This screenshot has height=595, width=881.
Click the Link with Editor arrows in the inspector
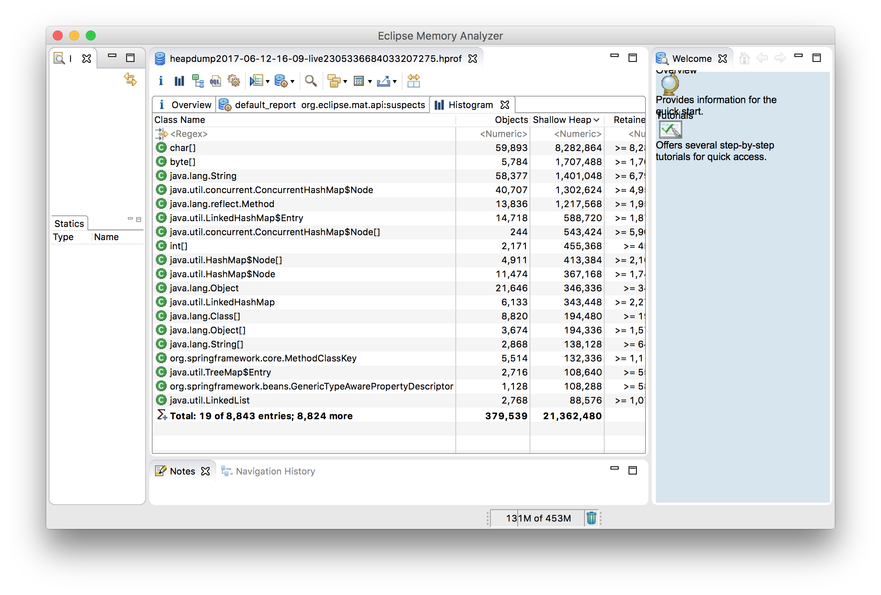pyautogui.click(x=130, y=79)
